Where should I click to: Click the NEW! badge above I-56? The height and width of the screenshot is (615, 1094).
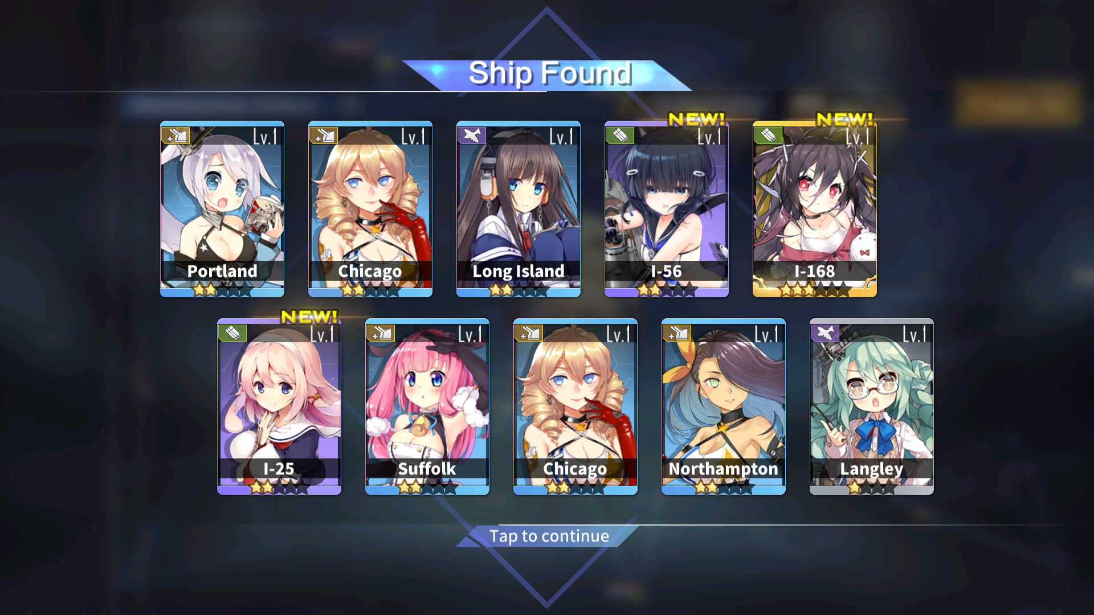tap(696, 119)
